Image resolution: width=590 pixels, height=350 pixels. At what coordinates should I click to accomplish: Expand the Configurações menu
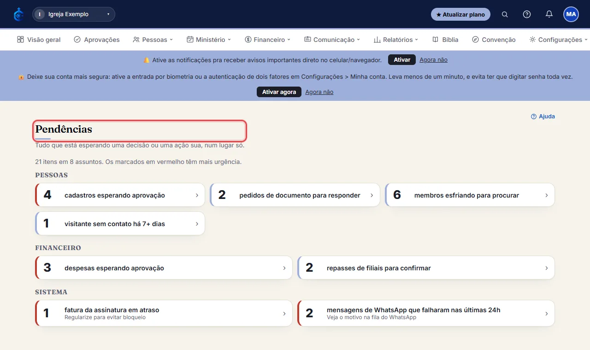point(559,40)
